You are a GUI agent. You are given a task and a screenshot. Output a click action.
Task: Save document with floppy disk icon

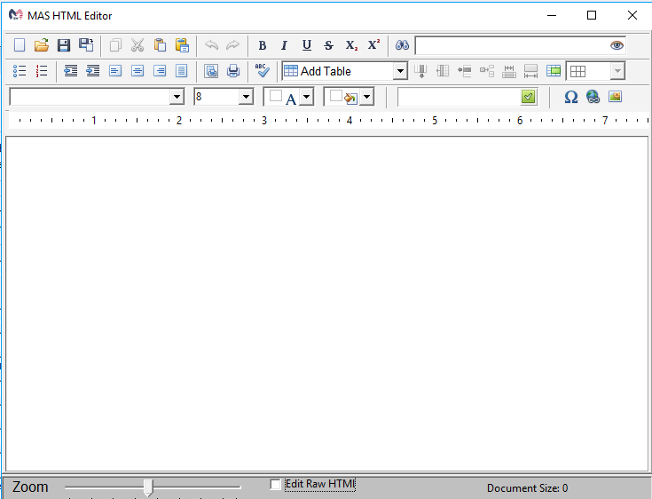click(x=64, y=45)
